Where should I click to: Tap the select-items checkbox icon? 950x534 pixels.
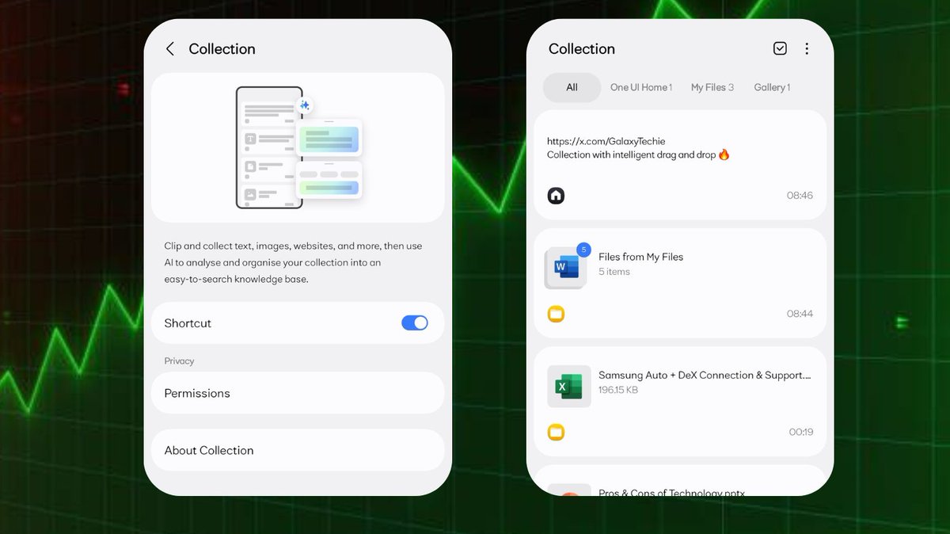coord(780,48)
